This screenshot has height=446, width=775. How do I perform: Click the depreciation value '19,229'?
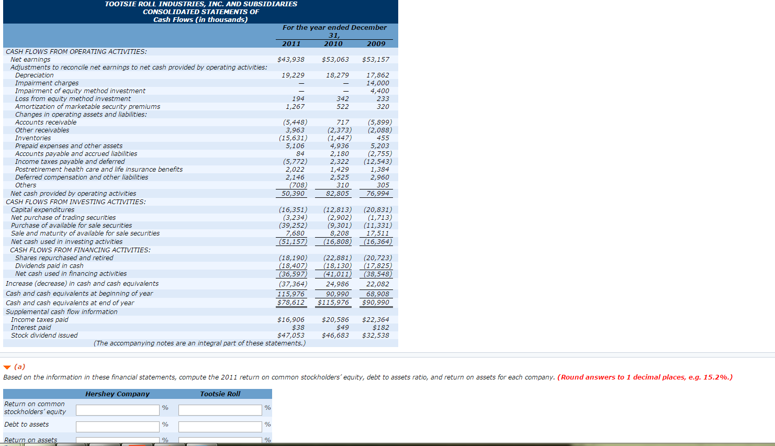(x=293, y=75)
